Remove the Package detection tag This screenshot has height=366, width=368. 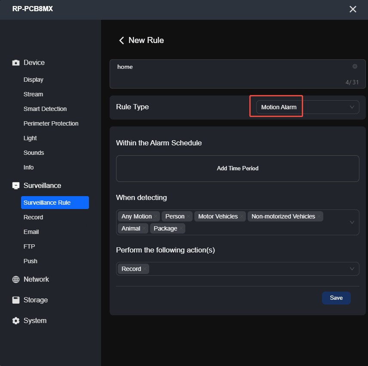point(181,228)
